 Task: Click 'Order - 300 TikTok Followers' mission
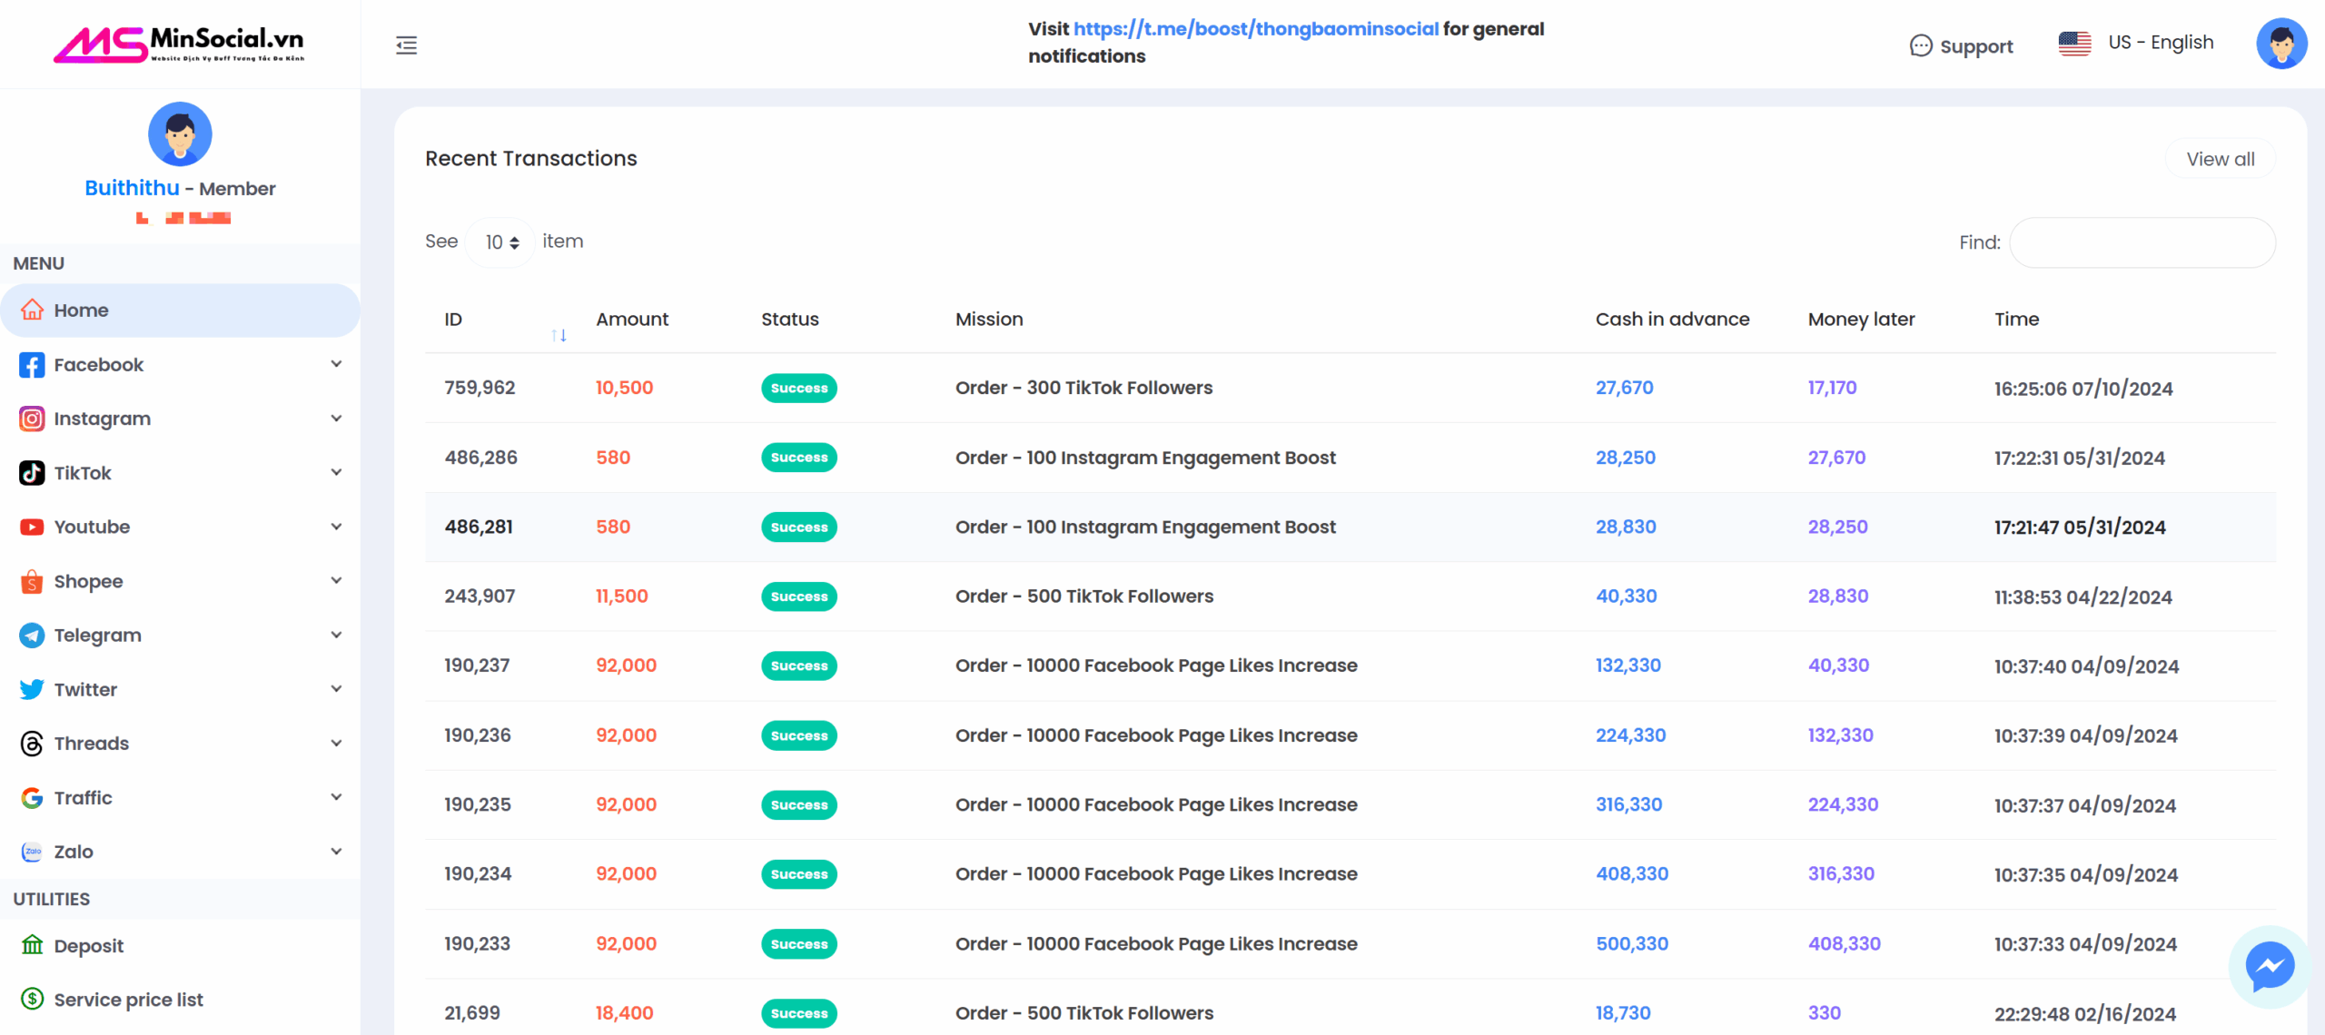tap(1083, 388)
